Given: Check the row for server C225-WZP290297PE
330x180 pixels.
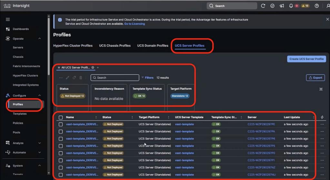Looking at the screenshot, I should 61,125.
